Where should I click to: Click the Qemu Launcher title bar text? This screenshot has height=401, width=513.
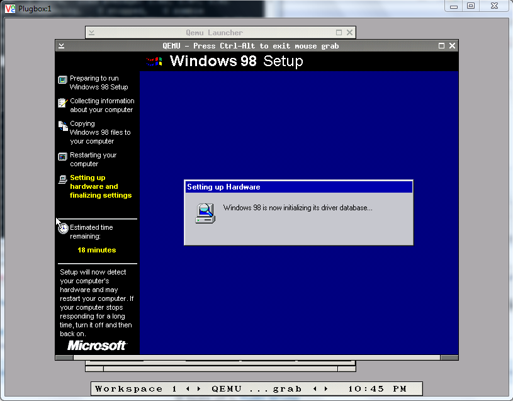click(x=214, y=33)
